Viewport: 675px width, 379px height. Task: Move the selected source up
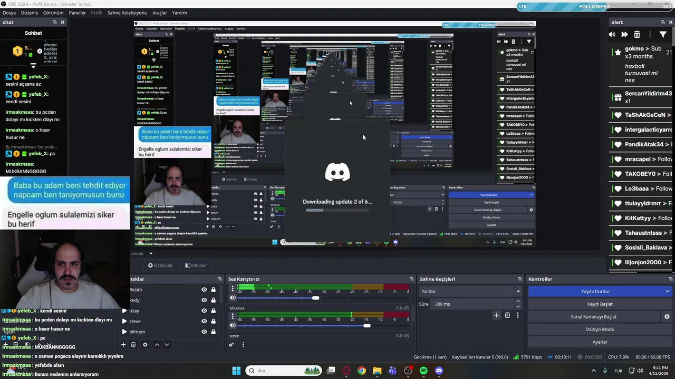click(x=157, y=345)
